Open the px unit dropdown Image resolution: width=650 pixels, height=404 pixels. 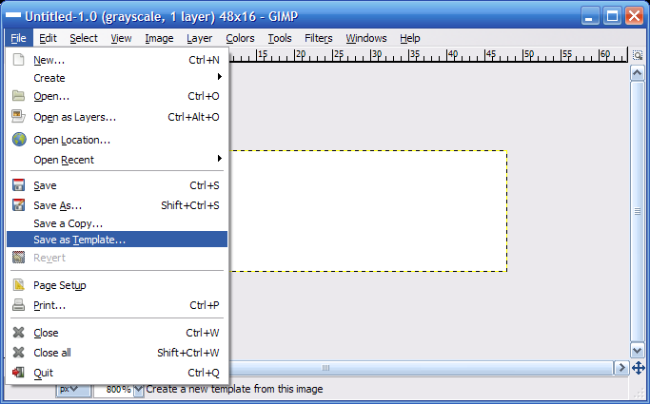click(x=73, y=389)
